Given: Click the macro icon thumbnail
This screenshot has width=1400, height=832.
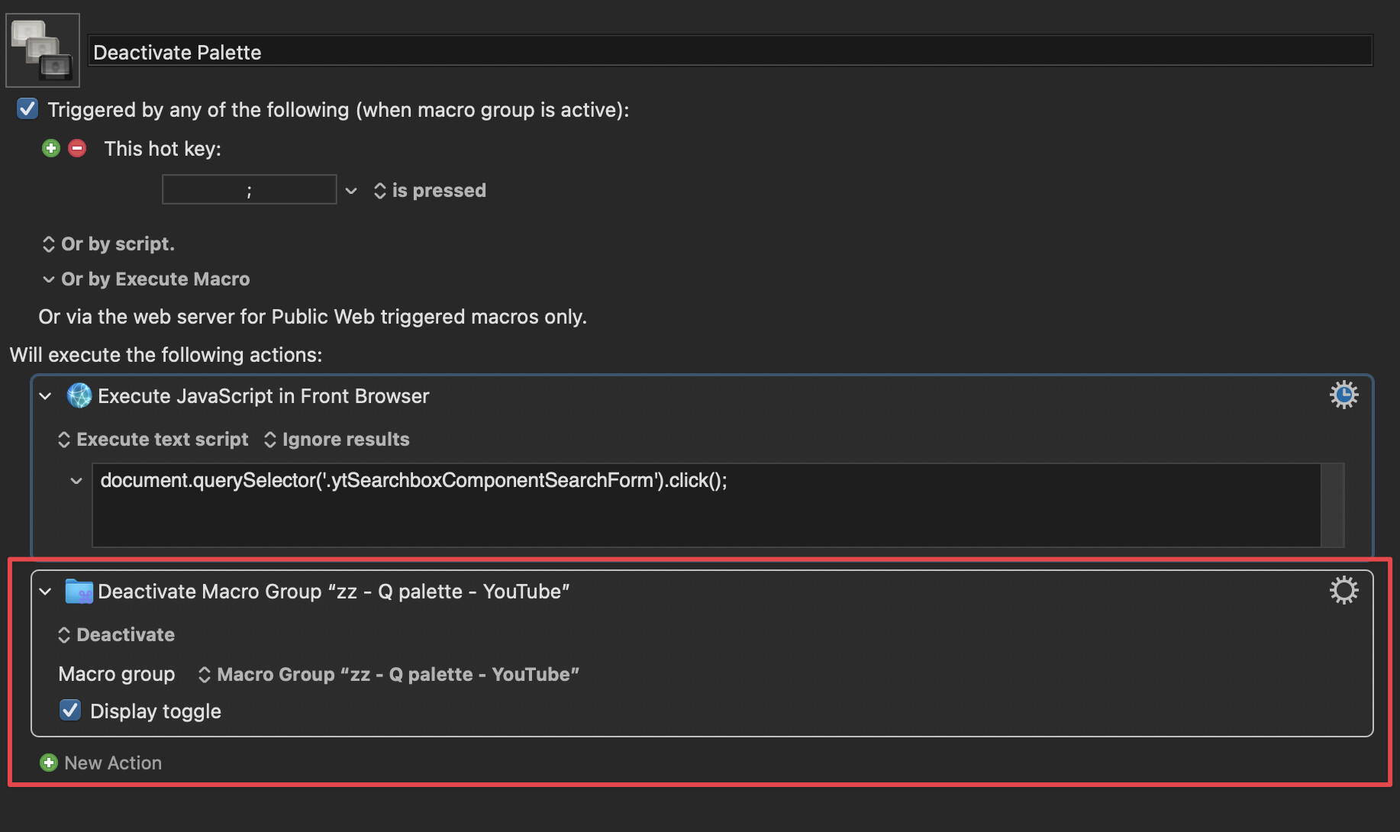Looking at the screenshot, I should 43,50.
